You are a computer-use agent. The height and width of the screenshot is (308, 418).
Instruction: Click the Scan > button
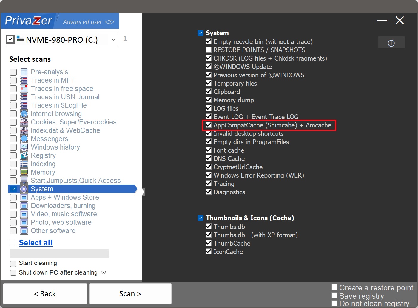pyautogui.click(x=130, y=294)
